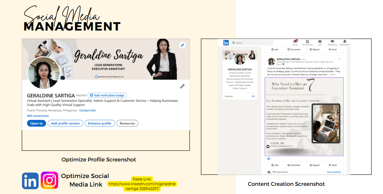This screenshot has height=194, width=383.
Task: Click the 'Optimize Social Media Link' text
Action: pyautogui.click(x=85, y=180)
